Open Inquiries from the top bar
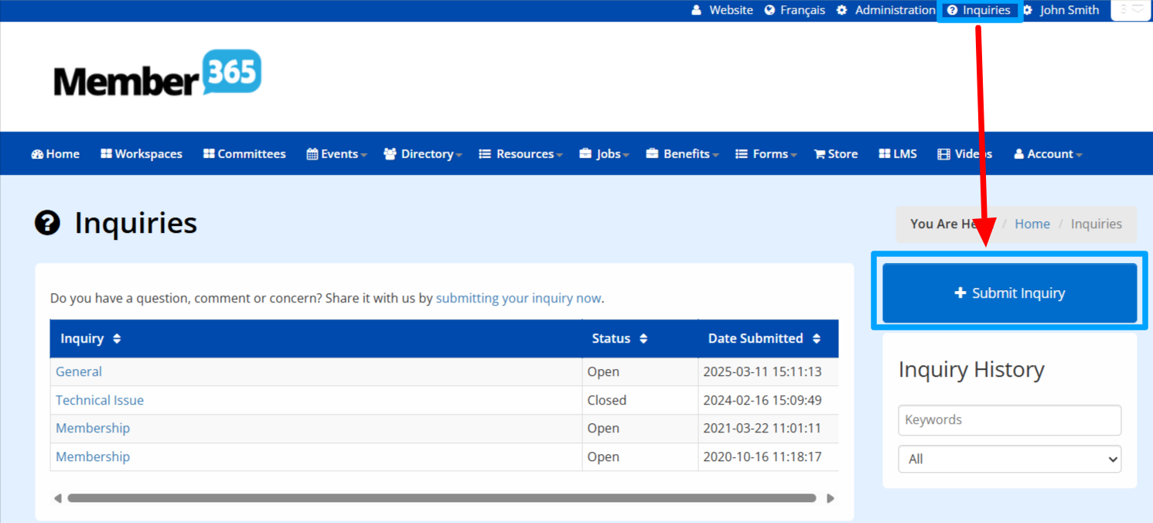Viewport: 1153px width, 523px height. pos(979,10)
